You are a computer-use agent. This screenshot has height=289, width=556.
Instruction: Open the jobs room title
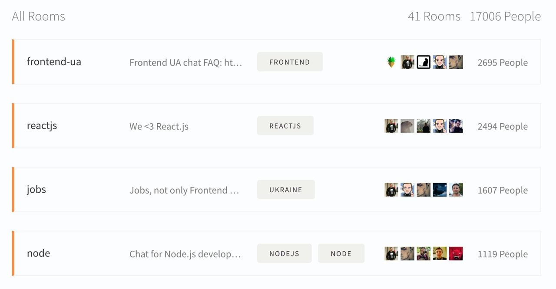[36, 190]
